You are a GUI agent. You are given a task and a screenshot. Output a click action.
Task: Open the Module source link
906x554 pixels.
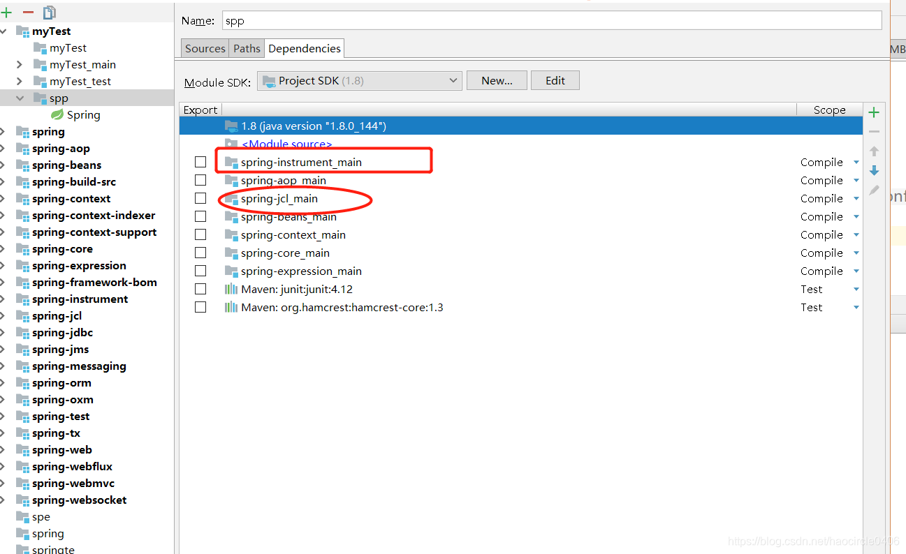pos(286,144)
